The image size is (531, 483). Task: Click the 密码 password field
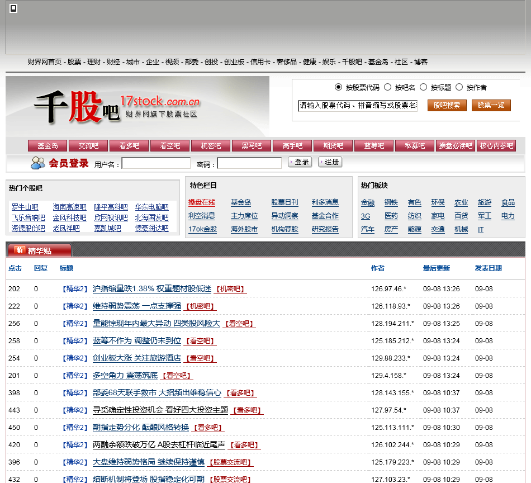point(249,163)
